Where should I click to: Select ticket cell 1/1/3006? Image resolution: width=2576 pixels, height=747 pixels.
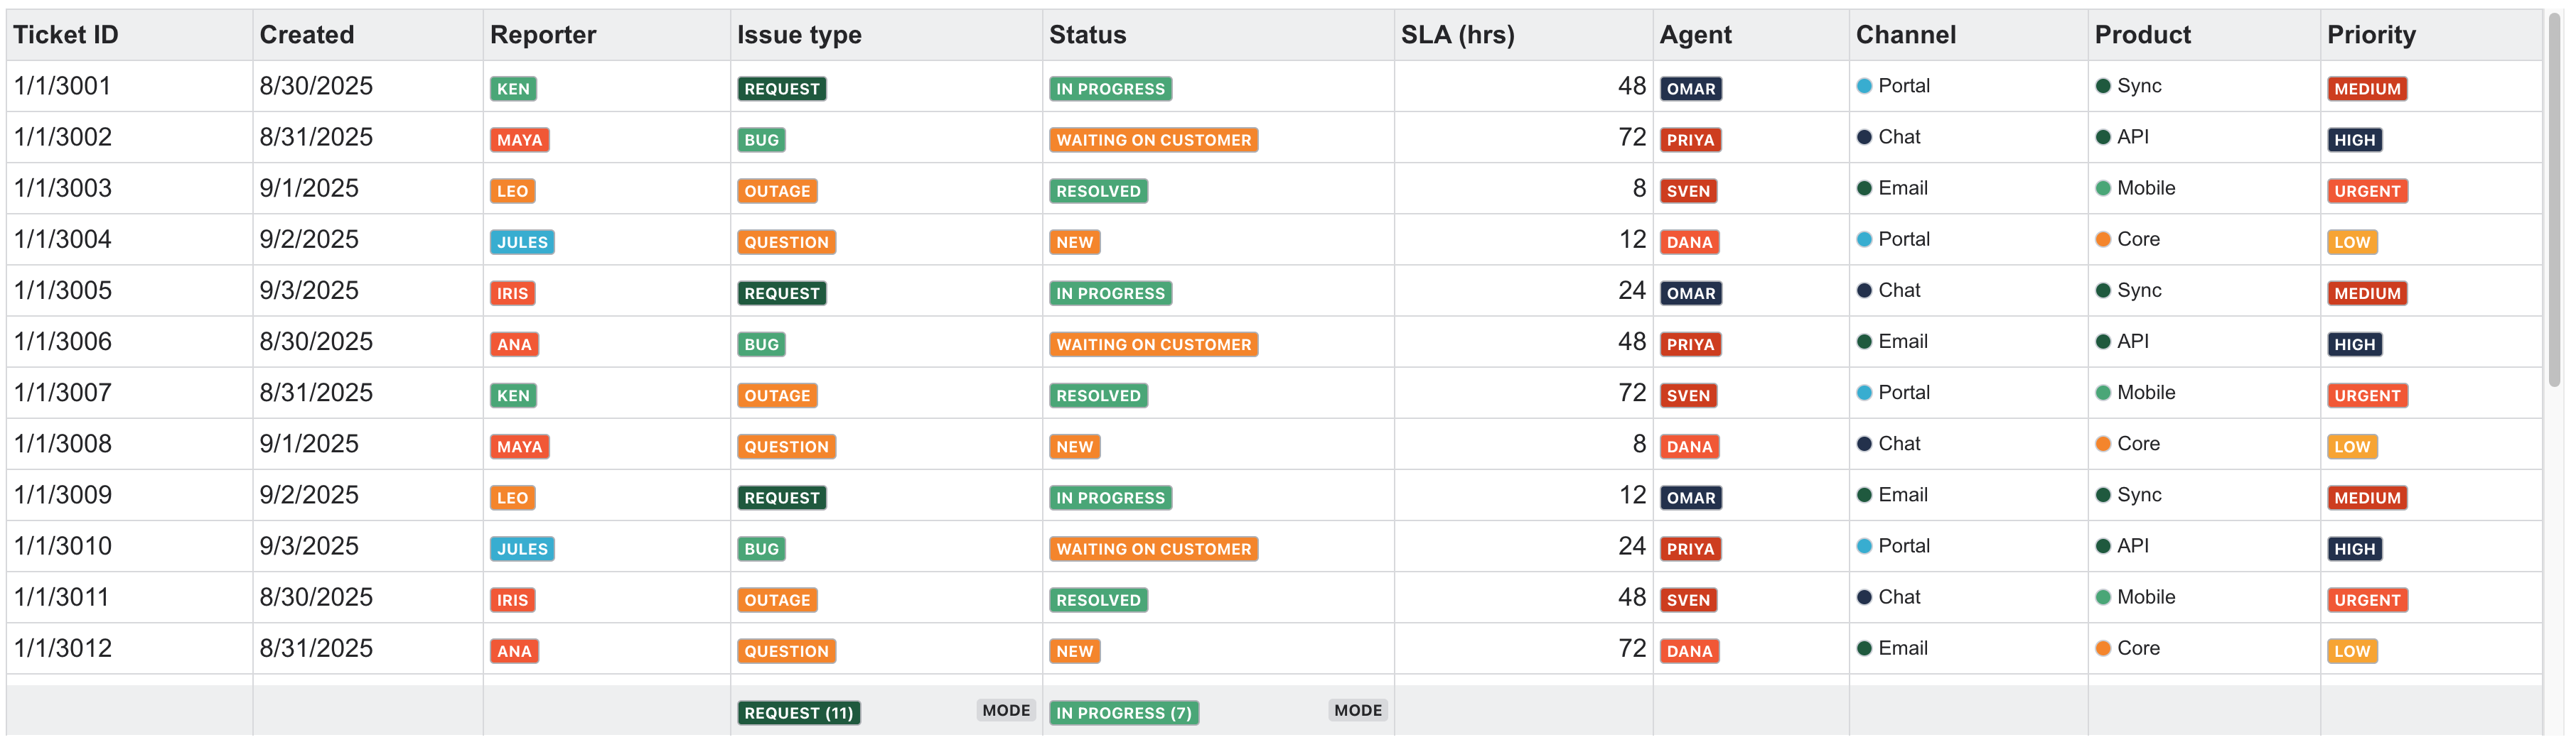click(x=129, y=342)
